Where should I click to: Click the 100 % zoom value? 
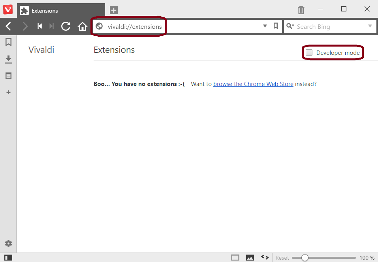point(367,258)
